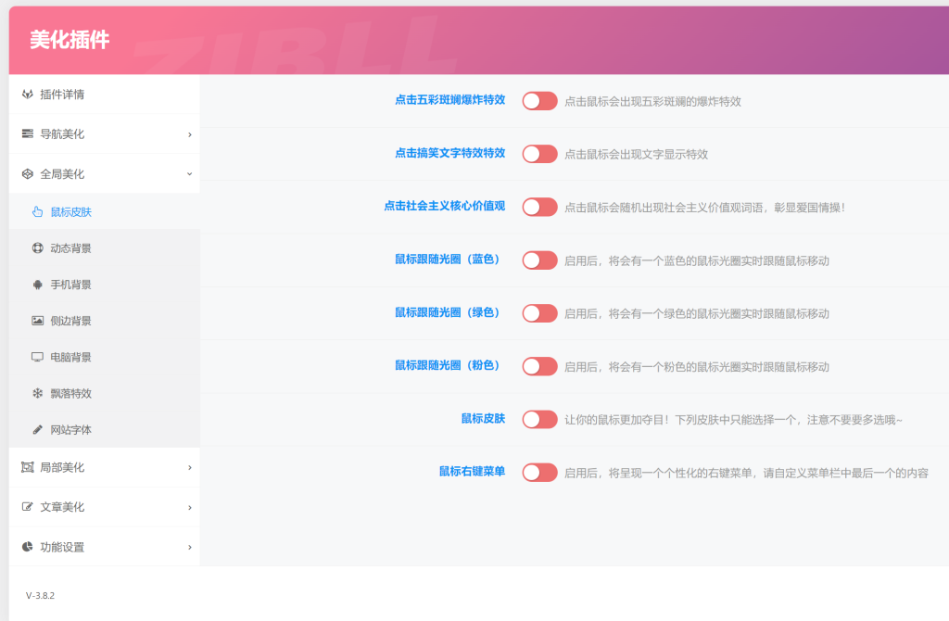Turn on the 鼠标右键菜单 switch
This screenshot has height=621, width=949.
click(539, 473)
